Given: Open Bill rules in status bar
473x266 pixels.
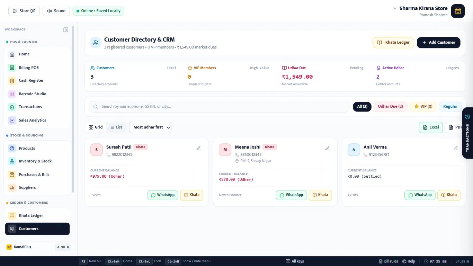Looking at the screenshot, I should (x=389, y=261).
